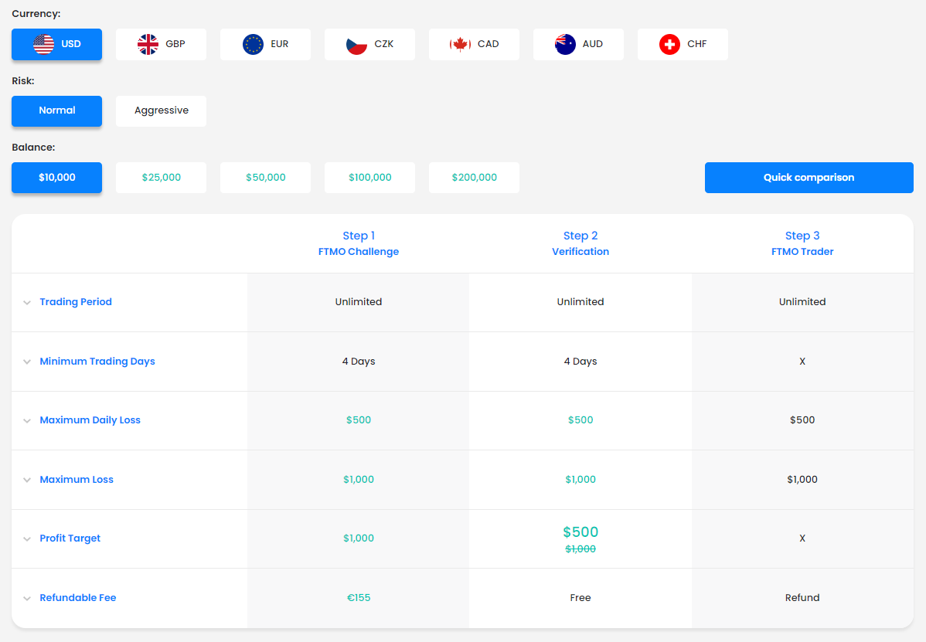The height and width of the screenshot is (642, 926).
Task: Open the Maximum Daily Loss link
Action: [x=90, y=420]
